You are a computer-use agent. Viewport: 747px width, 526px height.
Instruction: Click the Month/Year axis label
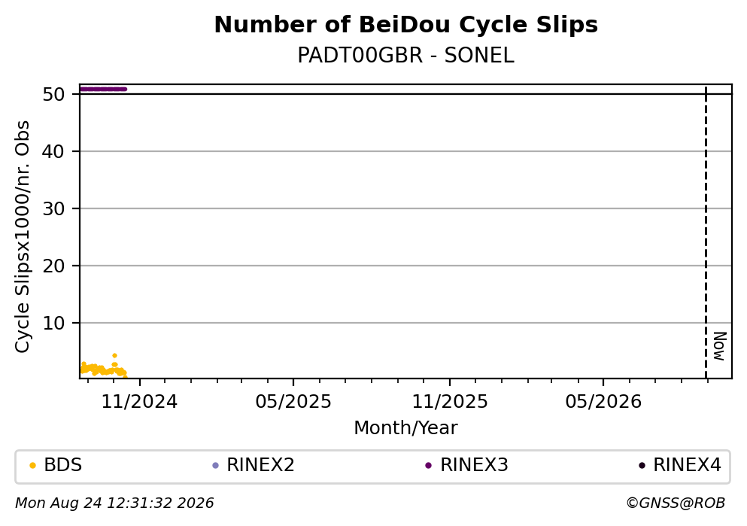click(406, 428)
